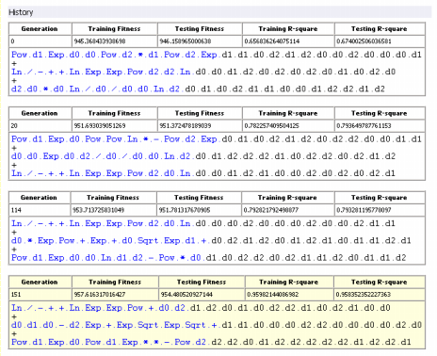Click Testing R-square header in generation 151 table
This screenshot has width=437, height=356.
click(380, 282)
